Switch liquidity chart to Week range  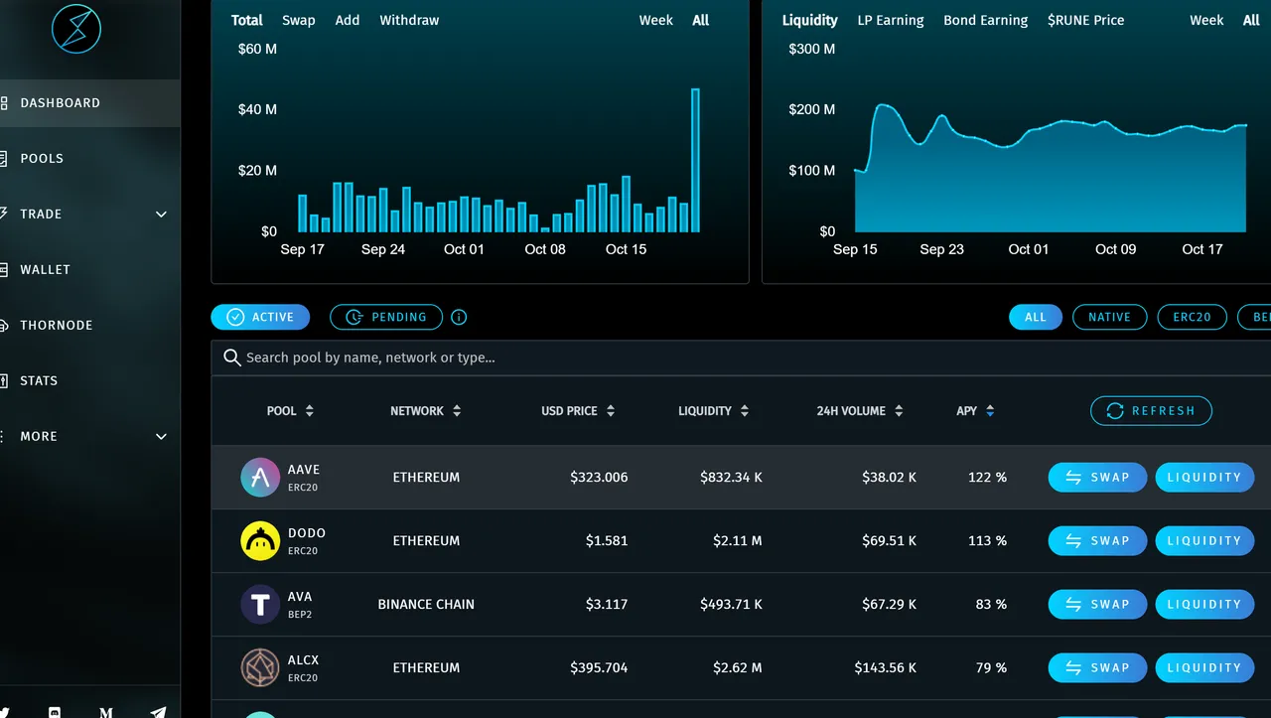click(1207, 20)
